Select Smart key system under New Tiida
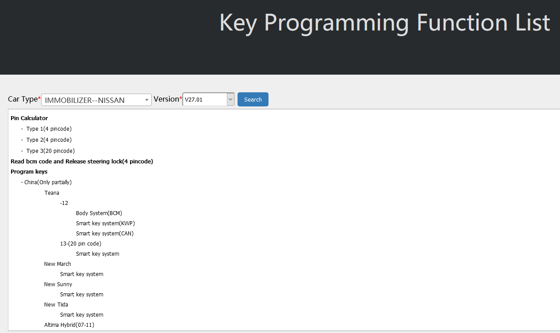Screen dimensions: 560x333 (82, 314)
